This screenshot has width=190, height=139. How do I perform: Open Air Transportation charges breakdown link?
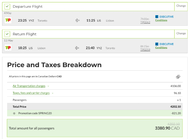(29, 86)
